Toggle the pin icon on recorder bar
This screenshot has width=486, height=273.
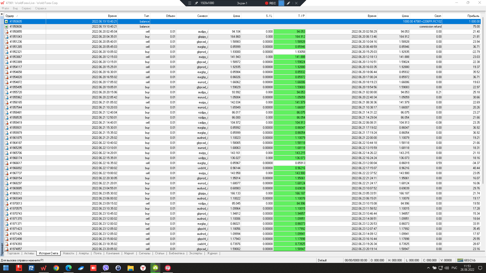[x=196, y=3]
